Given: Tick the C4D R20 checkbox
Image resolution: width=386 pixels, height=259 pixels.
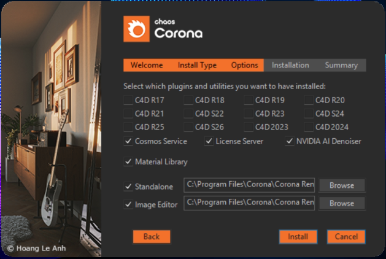Looking at the screenshot, I should pyautogui.click(x=309, y=100).
